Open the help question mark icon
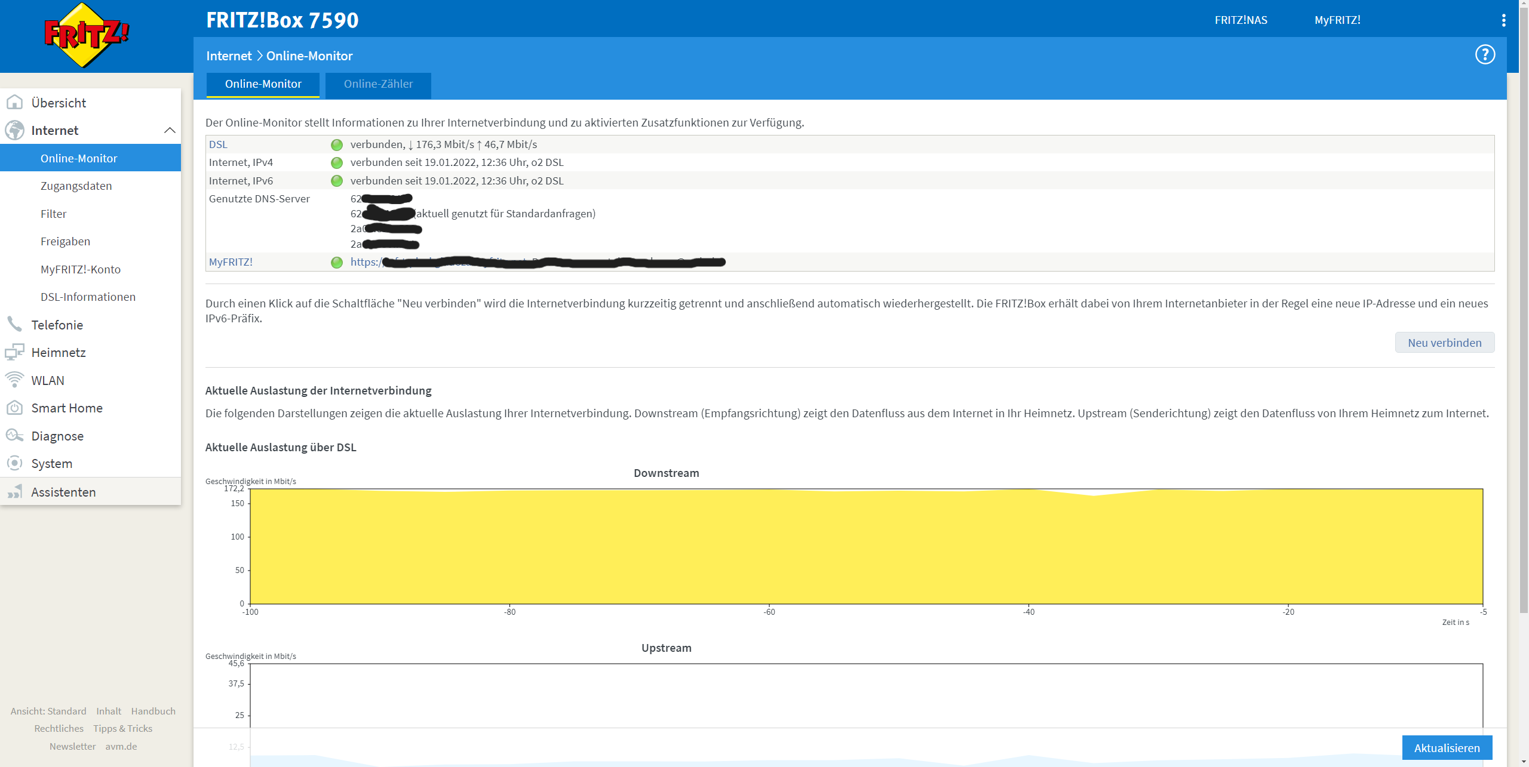Screen dimensions: 1529x767 1485,55
